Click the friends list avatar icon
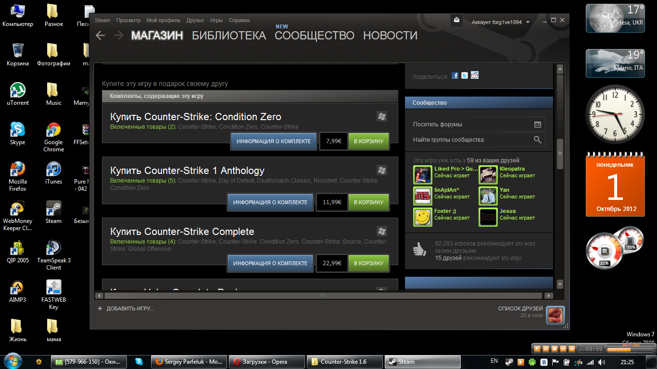 pos(556,315)
